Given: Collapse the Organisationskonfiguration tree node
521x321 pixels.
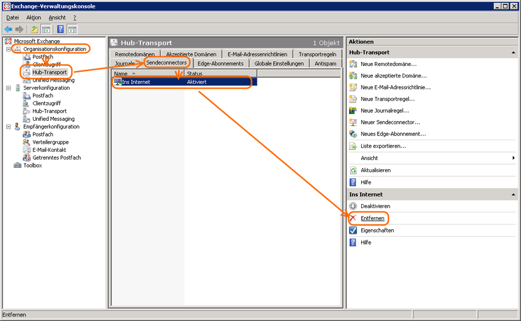Looking at the screenshot, I should tap(9, 49).
